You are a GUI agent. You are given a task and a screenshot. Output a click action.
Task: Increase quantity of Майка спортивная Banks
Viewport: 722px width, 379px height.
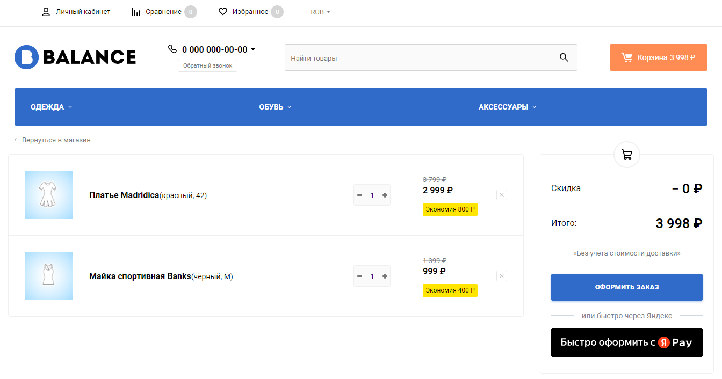(x=385, y=276)
